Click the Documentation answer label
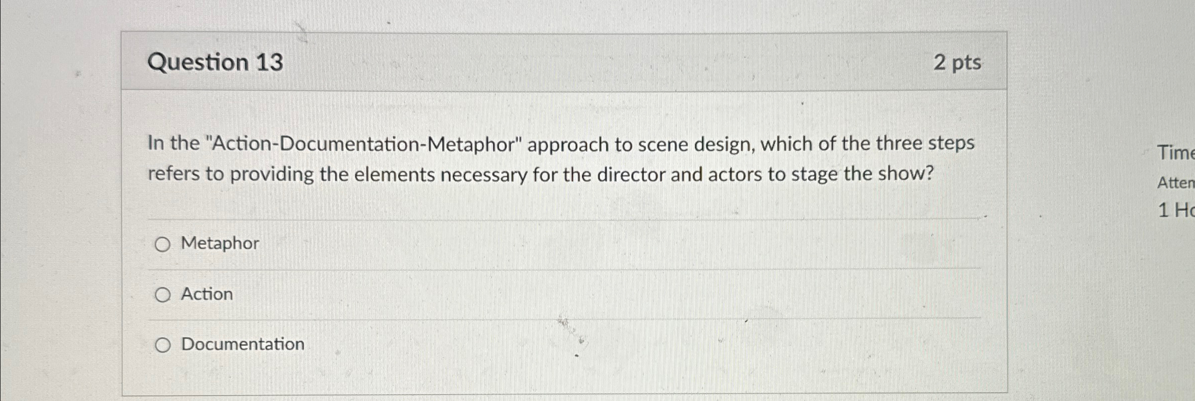1195x401 pixels. [242, 344]
